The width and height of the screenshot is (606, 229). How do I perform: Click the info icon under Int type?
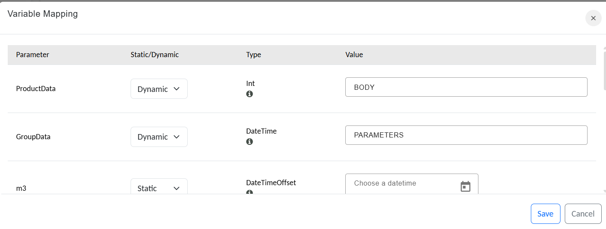[x=250, y=94]
